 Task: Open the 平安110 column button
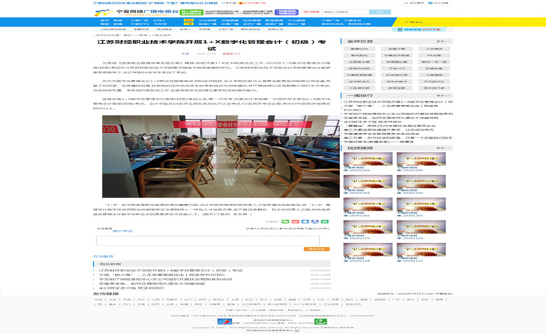point(397,68)
